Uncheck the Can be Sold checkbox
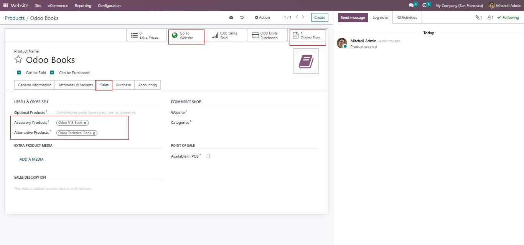The width and height of the screenshot is (524, 245). tap(19, 72)
